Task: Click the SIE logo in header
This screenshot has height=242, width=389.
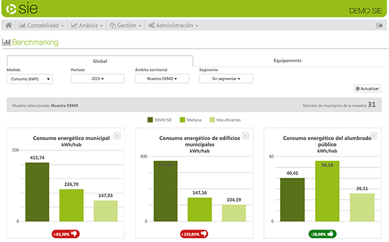Action: coord(22,8)
